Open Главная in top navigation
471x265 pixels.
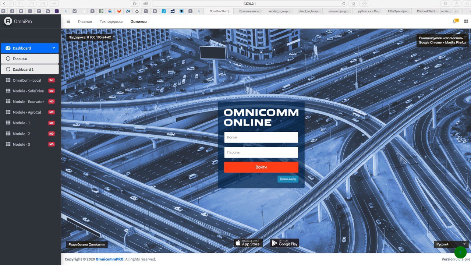[x=85, y=22]
